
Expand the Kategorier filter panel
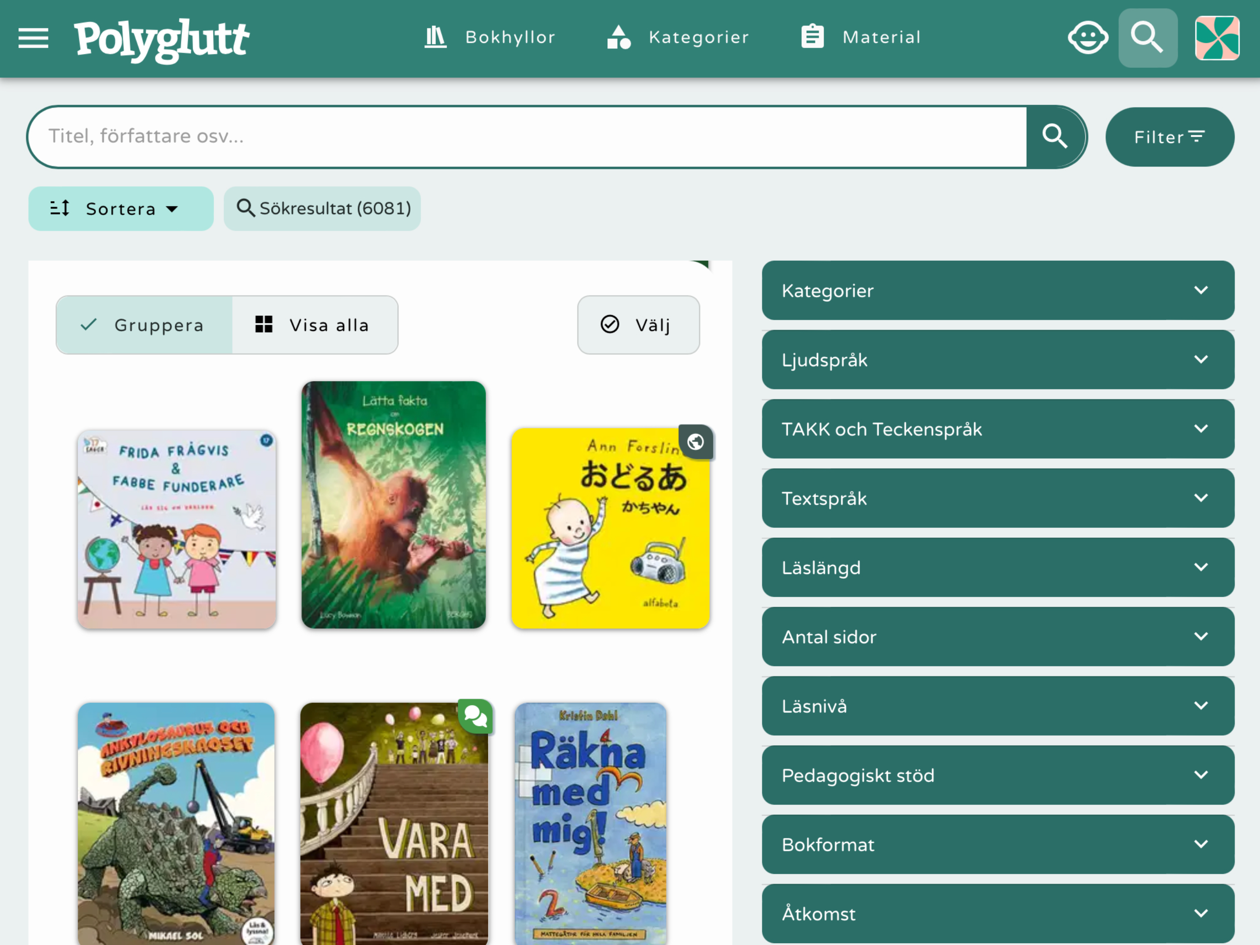click(x=998, y=291)
